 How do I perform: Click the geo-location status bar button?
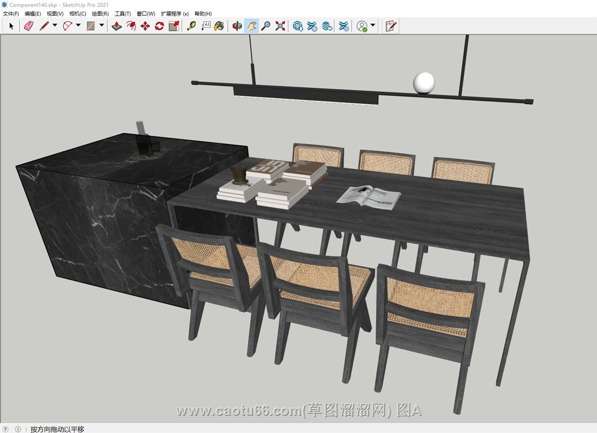[7, 429]
